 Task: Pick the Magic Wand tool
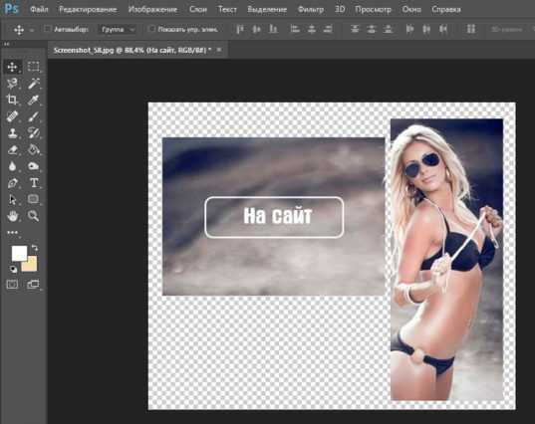[x=33, y=84]
